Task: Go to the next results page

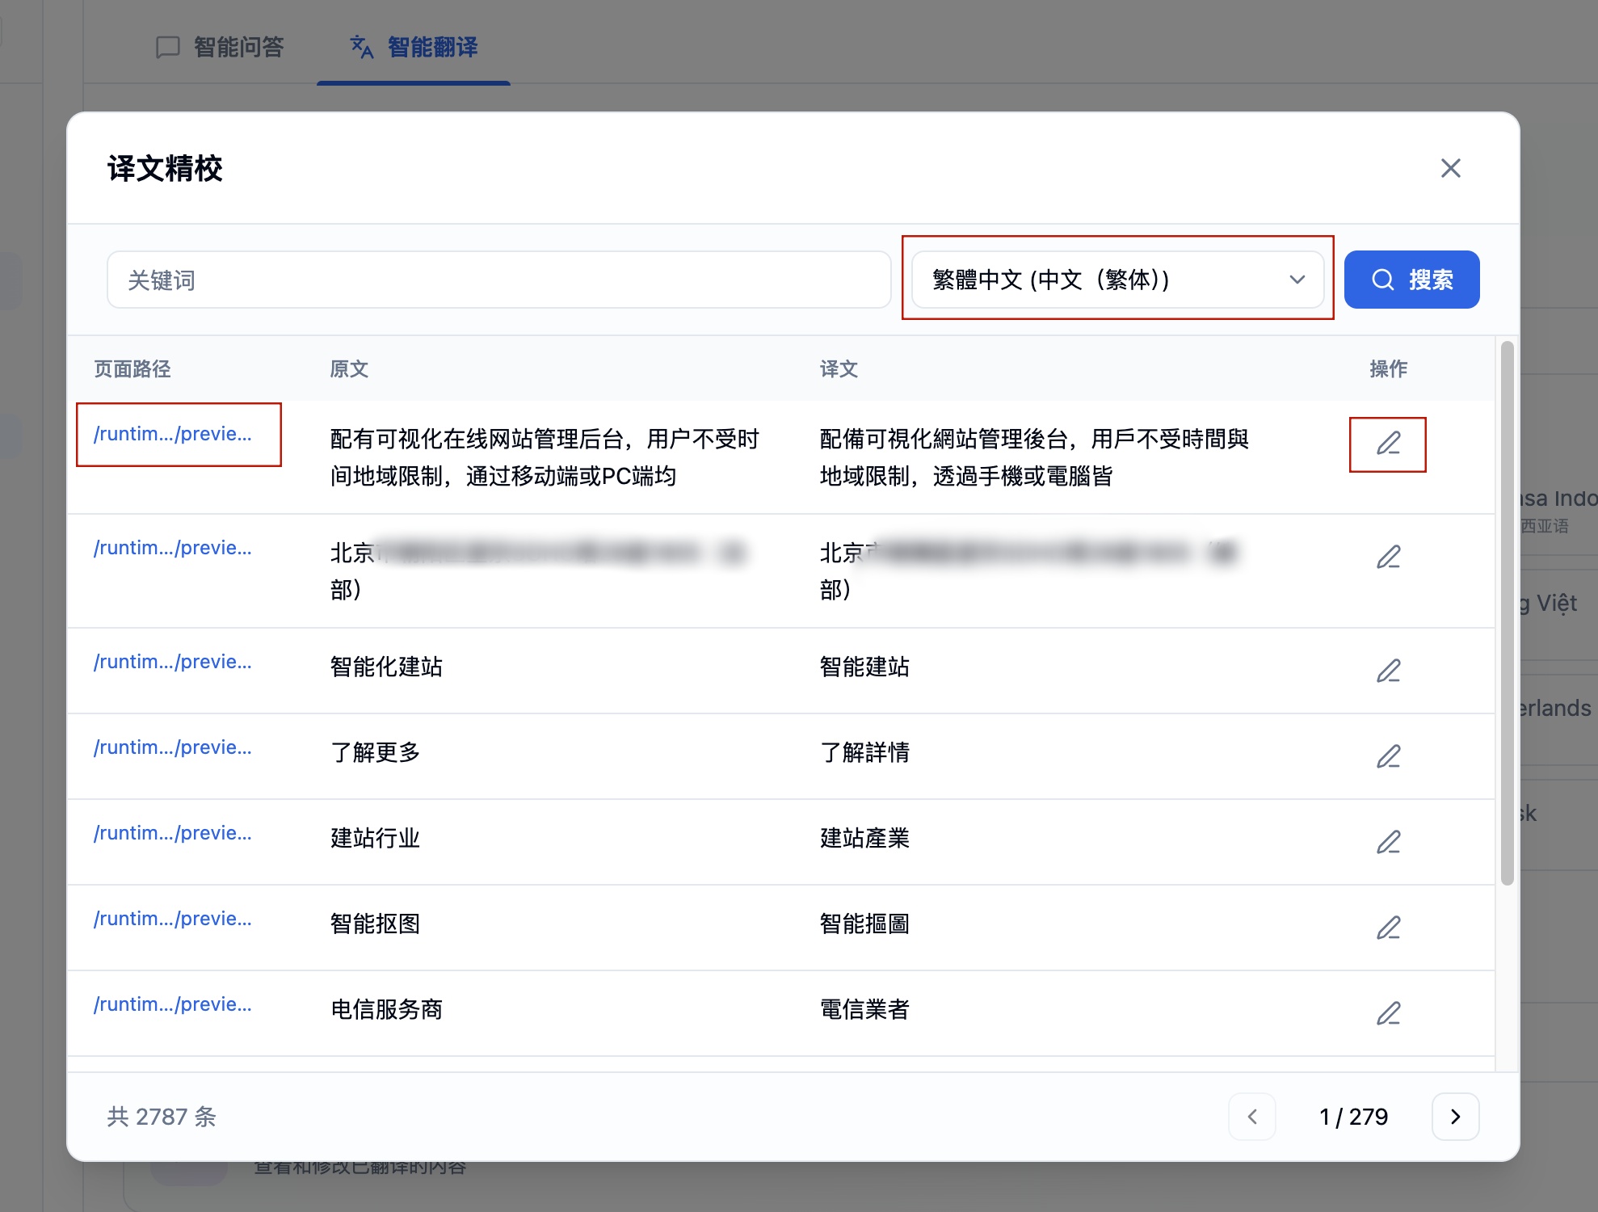Action: pos(1456,1117)
